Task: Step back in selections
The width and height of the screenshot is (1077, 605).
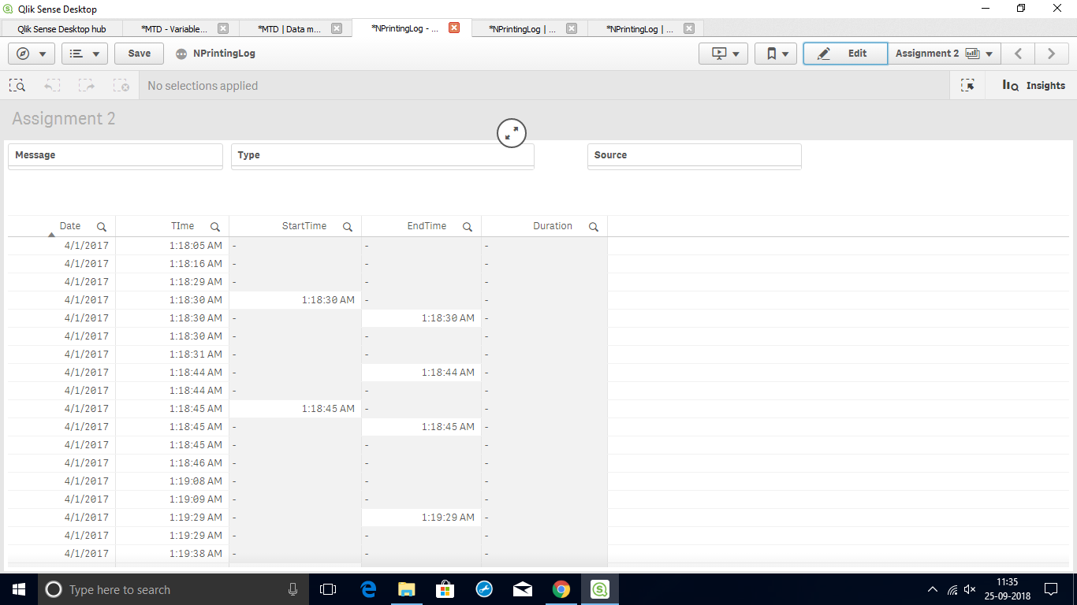Action: coord(52,86)
